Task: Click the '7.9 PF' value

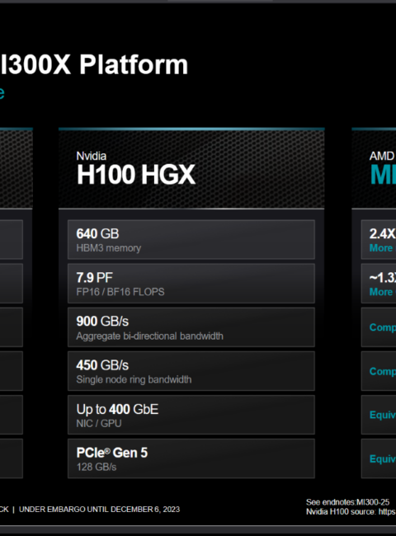Action: (x=94, y=278)
